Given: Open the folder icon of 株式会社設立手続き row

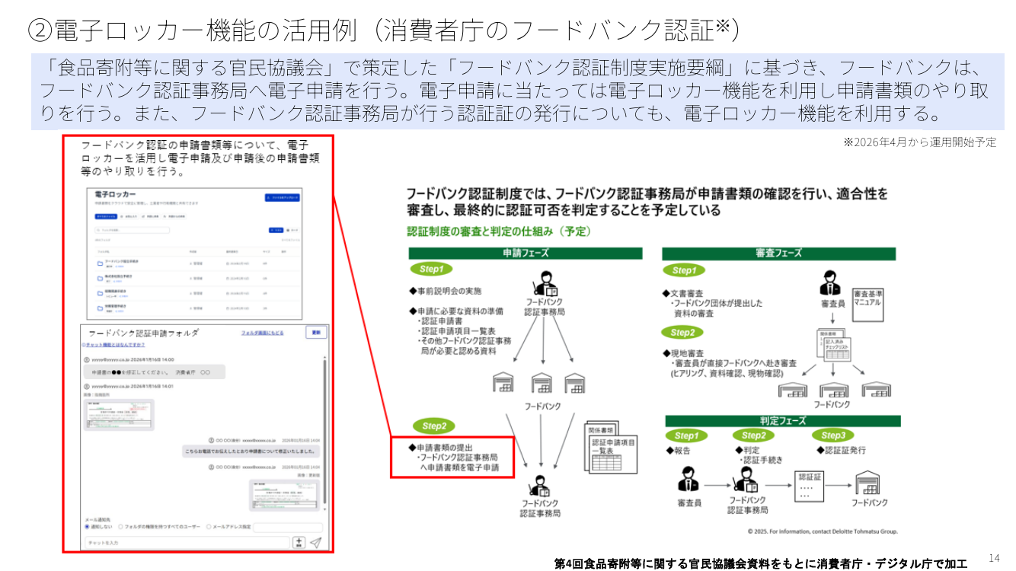Looking at the screenshot, I should (100, 279).
